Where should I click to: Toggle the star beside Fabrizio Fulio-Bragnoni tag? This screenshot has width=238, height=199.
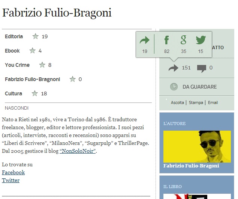[x=73, y=79]
